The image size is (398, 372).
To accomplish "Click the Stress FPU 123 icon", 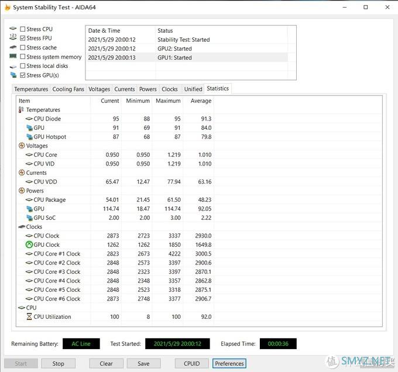I will click(13, 37).
